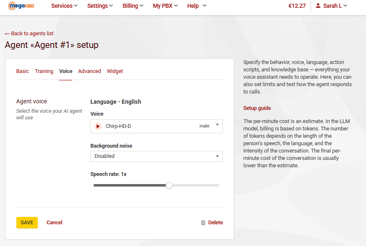Open the Services menu
The height and width of the screenshot is (246, 366).
click(64, 6)
